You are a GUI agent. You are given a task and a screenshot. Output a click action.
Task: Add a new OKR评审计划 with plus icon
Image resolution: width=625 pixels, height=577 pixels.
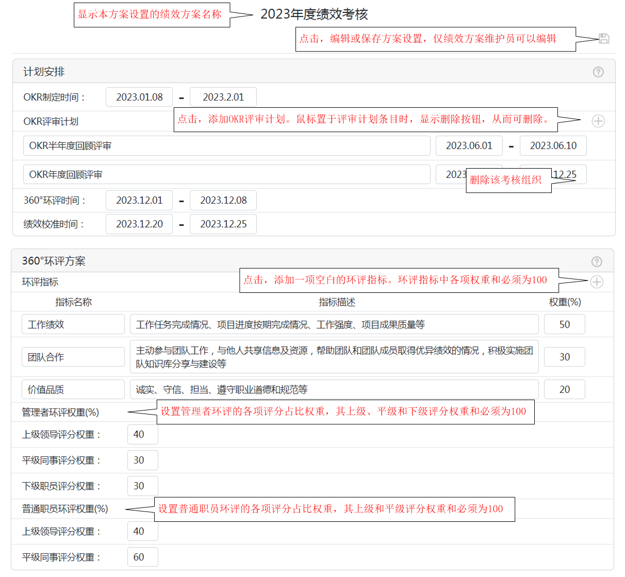[x=598, y=121]
